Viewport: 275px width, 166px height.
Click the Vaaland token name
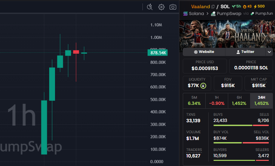(x=201, y=7)
